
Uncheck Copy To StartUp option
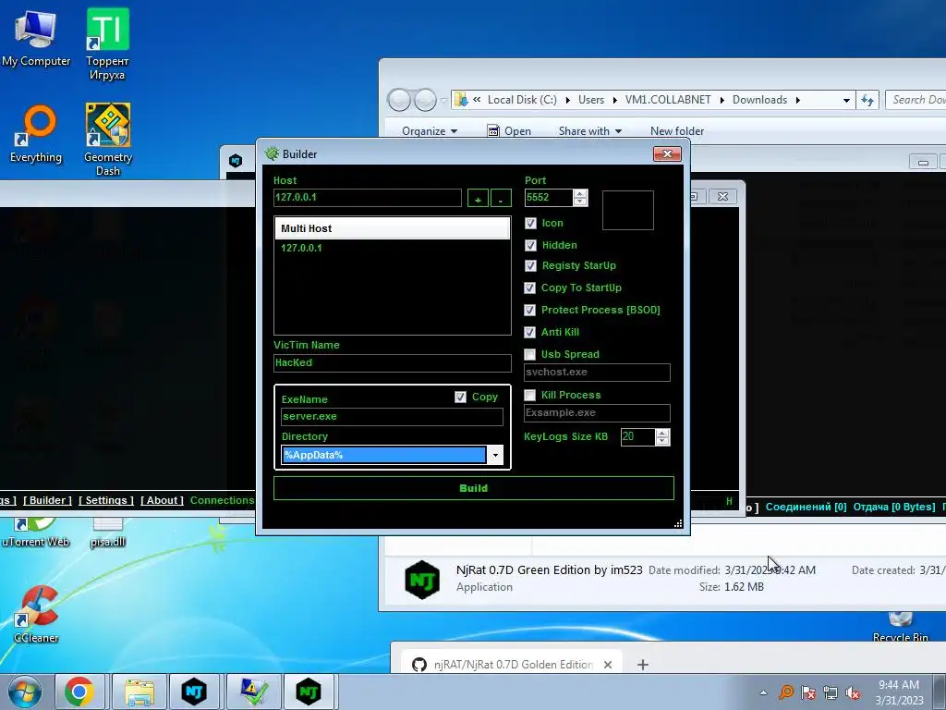coord(529,288)
